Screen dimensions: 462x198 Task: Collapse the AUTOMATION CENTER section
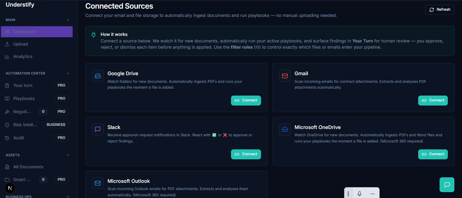[x=68, y=73]
